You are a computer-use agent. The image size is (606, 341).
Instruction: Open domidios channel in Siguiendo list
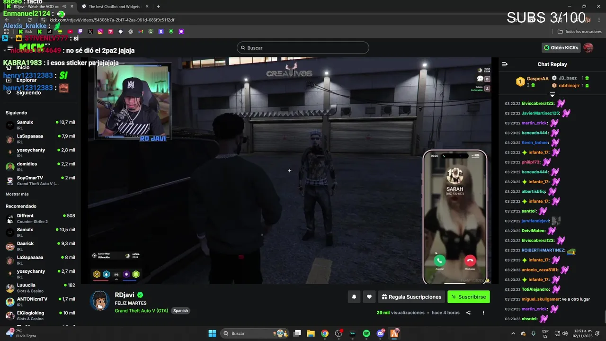pos(40,167)
